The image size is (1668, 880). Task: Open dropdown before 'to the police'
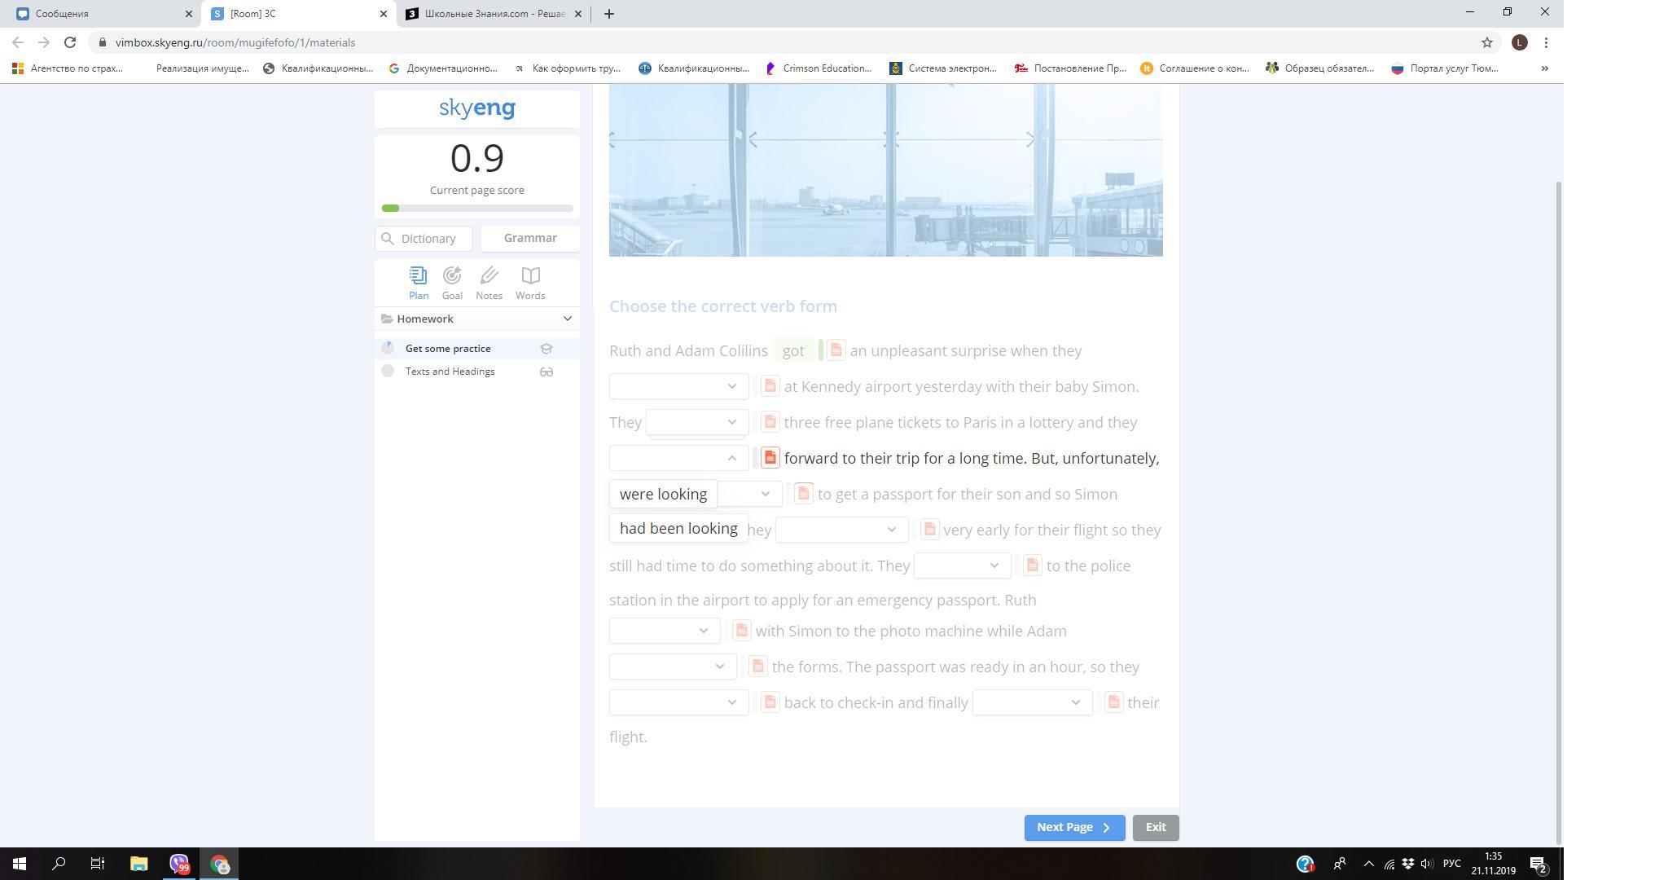tap(962, 565)
